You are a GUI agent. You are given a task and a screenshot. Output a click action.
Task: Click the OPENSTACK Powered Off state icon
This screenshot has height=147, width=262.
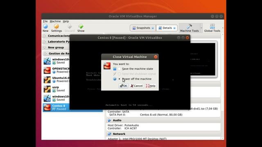pyautogui.click(x=54, y=72)
